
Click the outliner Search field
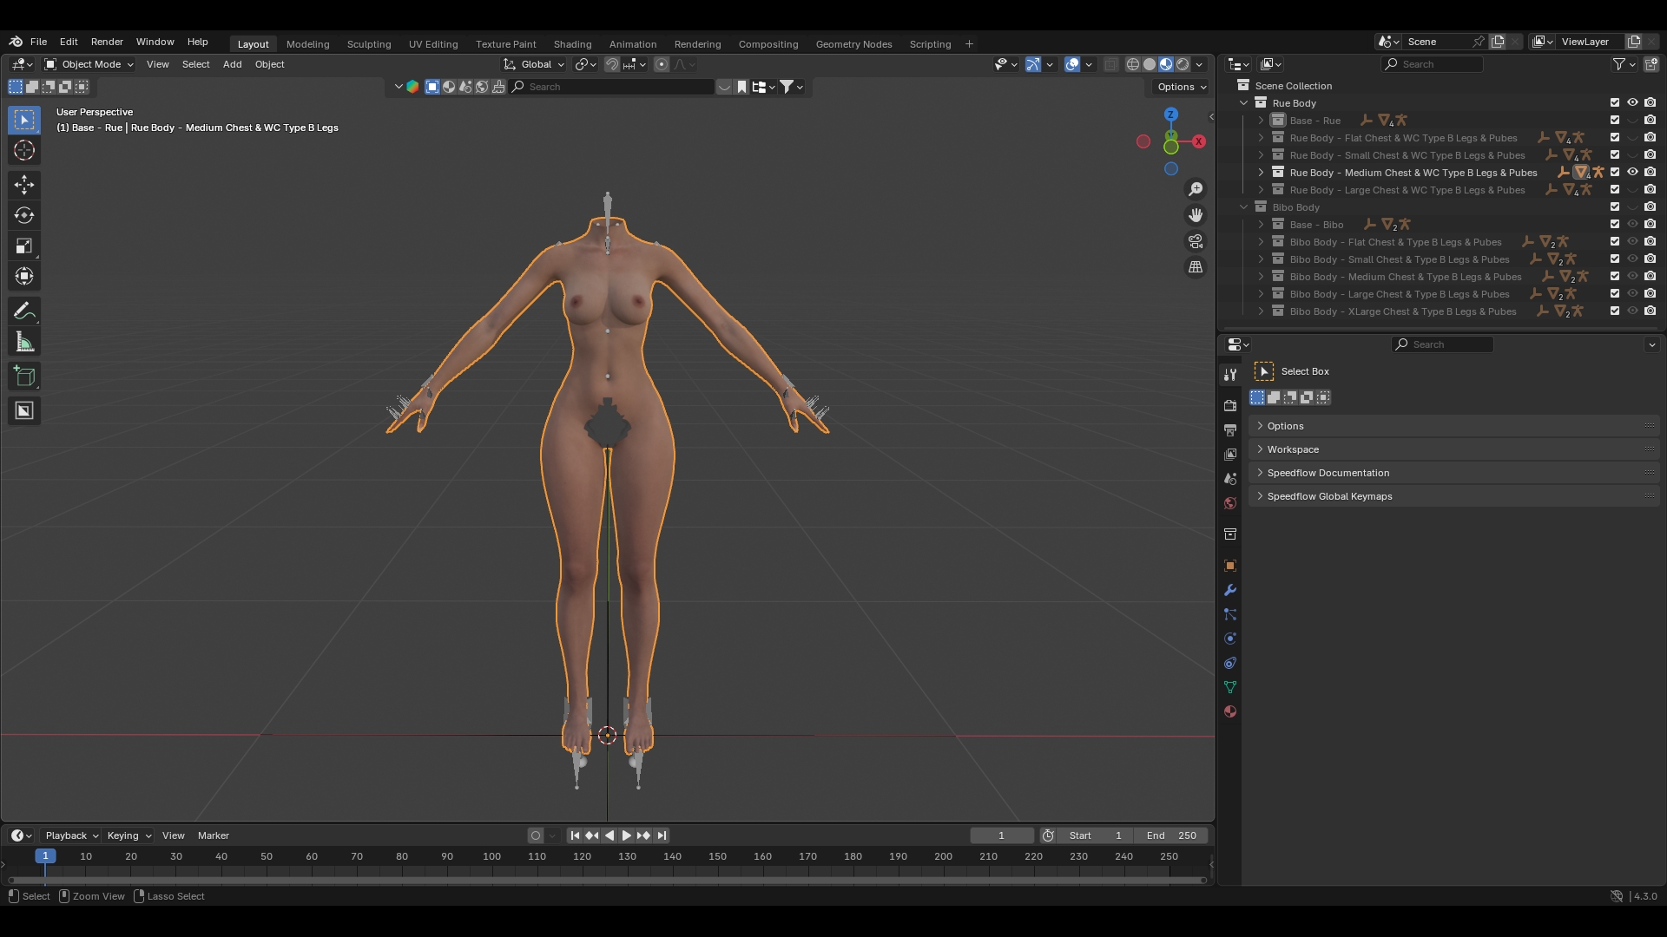(1432, 64)
